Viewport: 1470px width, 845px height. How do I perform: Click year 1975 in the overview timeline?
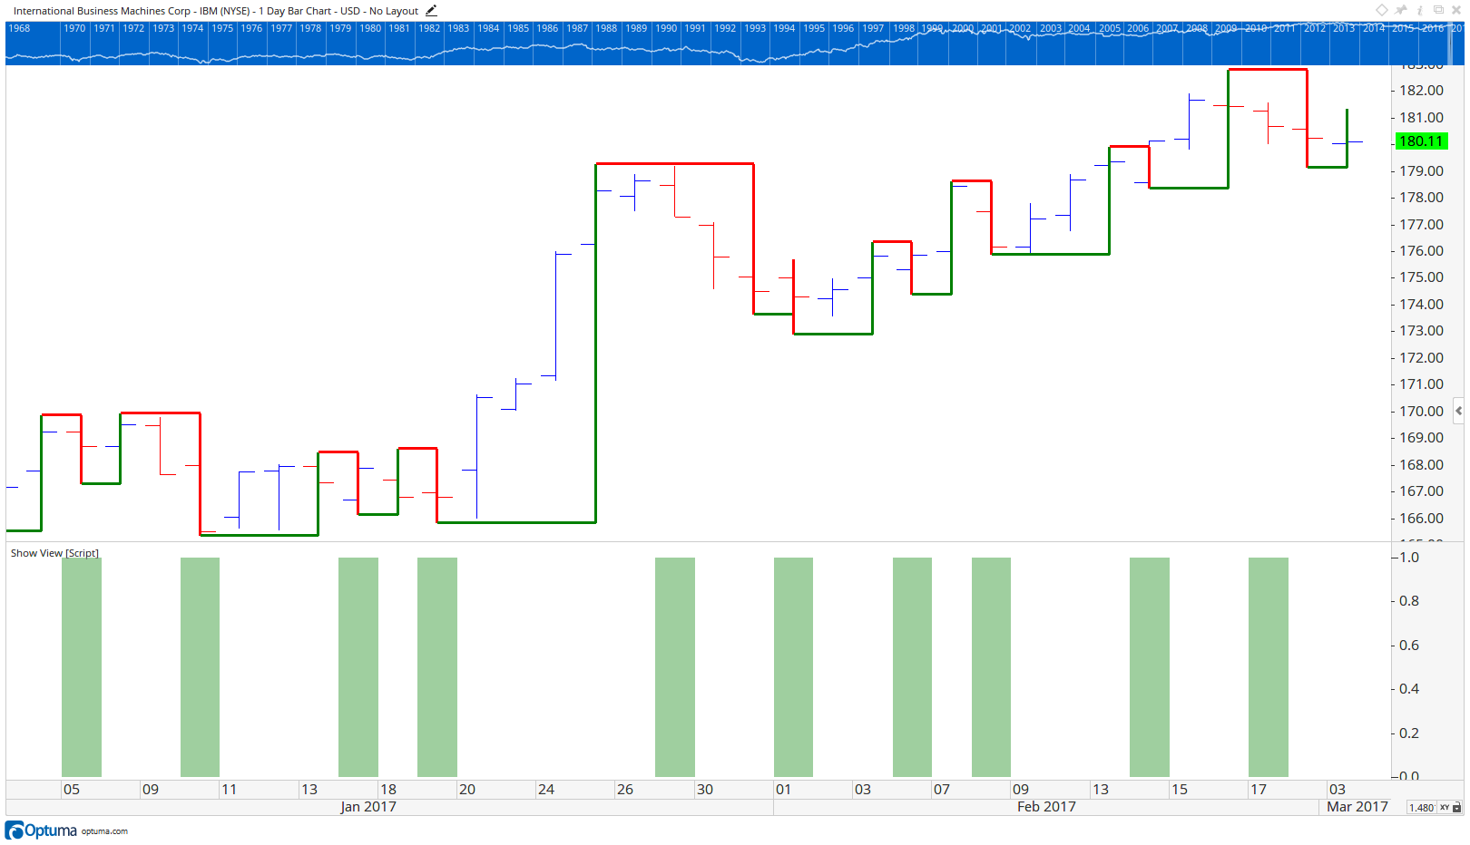(222, 28)
